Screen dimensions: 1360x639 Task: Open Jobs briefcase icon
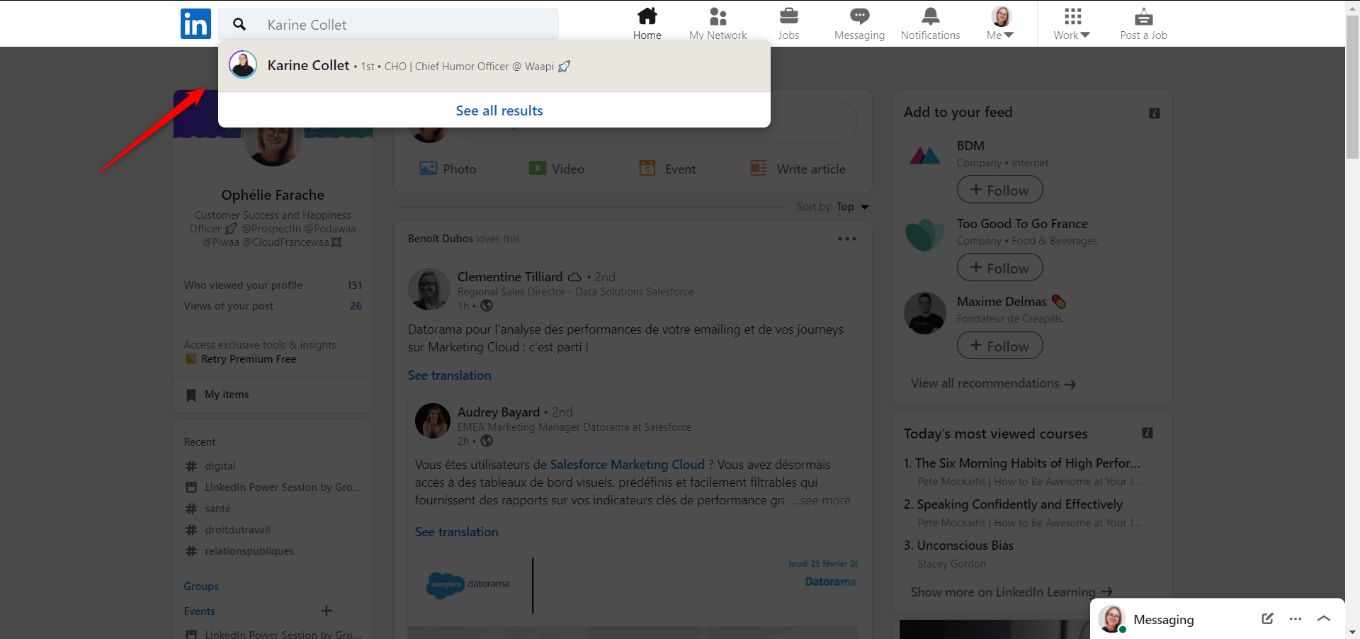point(788,16)
